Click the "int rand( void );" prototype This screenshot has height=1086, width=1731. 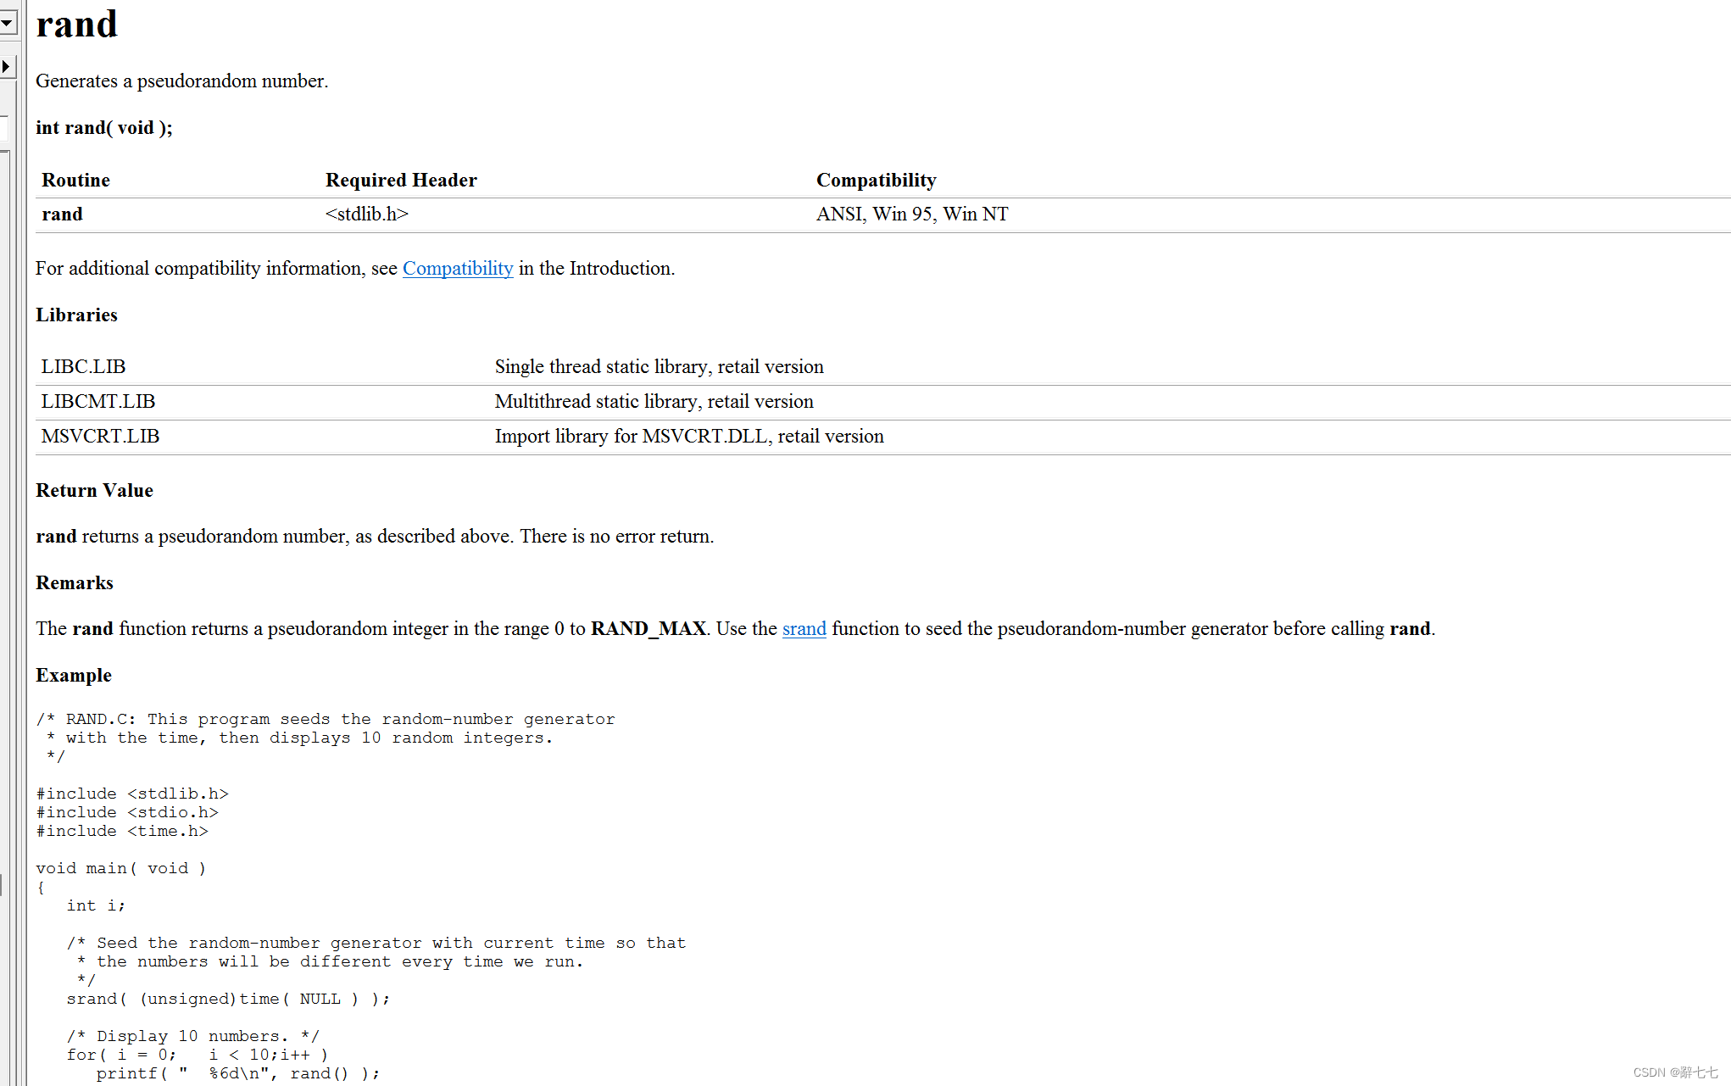click(x=103, y=128)
